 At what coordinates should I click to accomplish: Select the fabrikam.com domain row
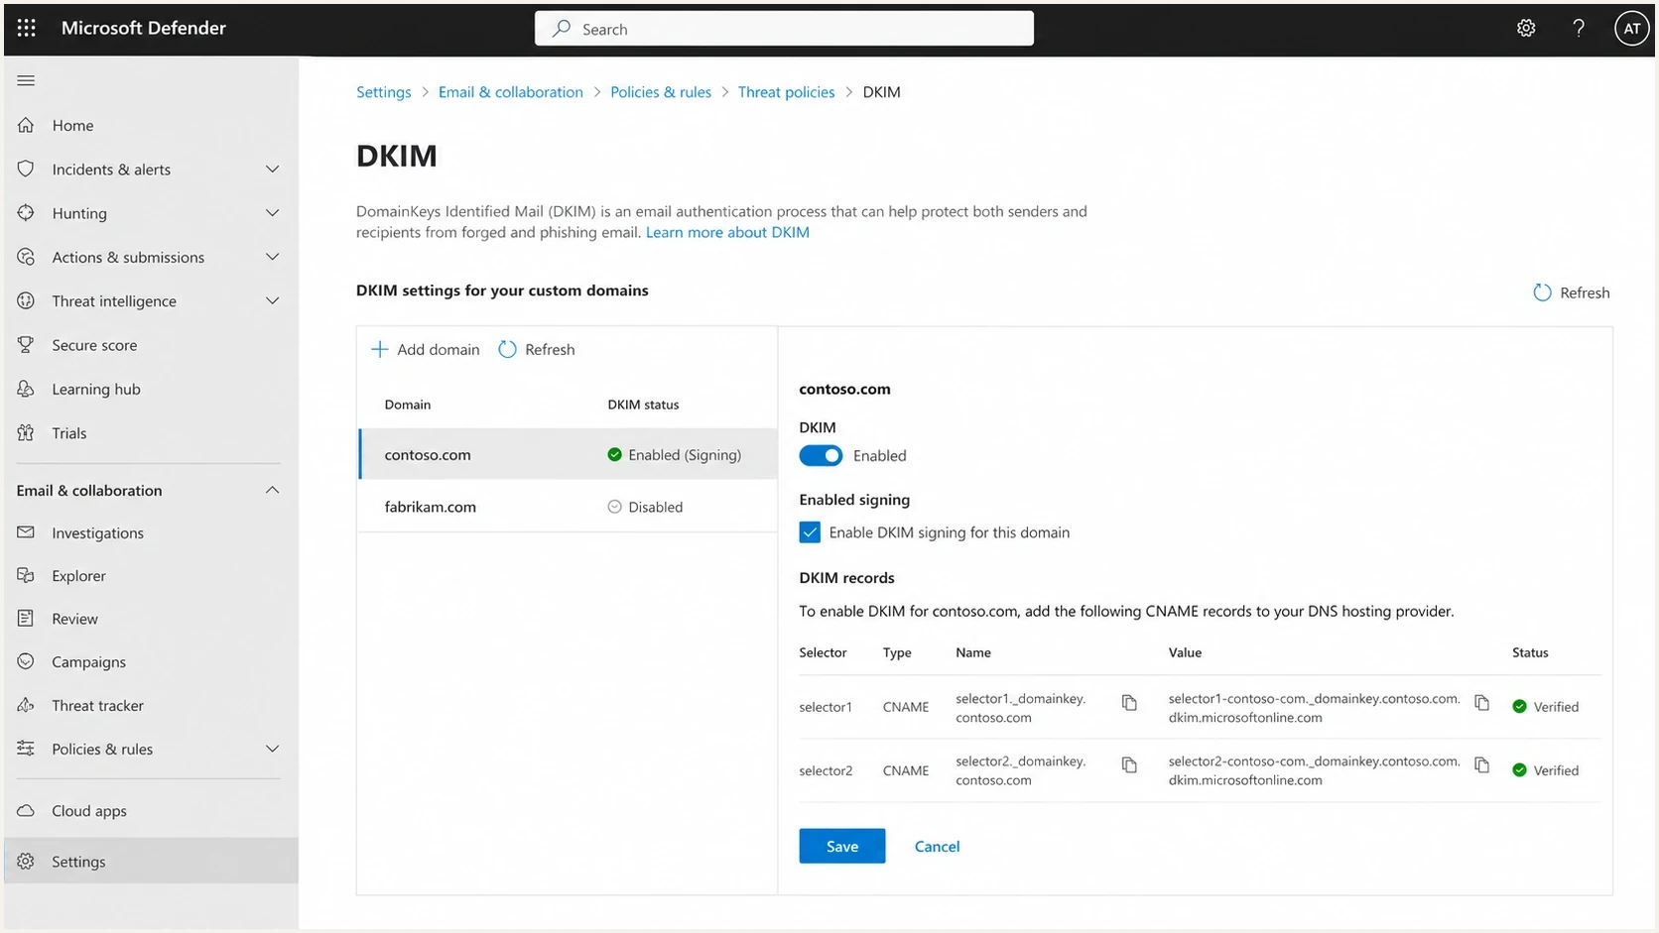[568, 507]
